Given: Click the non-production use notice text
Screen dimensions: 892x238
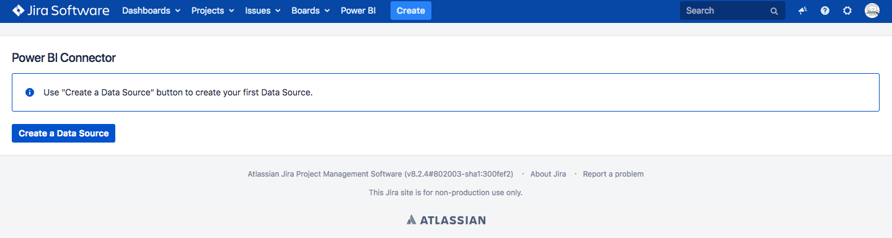Looking at the screenshot, I should coord(446,193).
